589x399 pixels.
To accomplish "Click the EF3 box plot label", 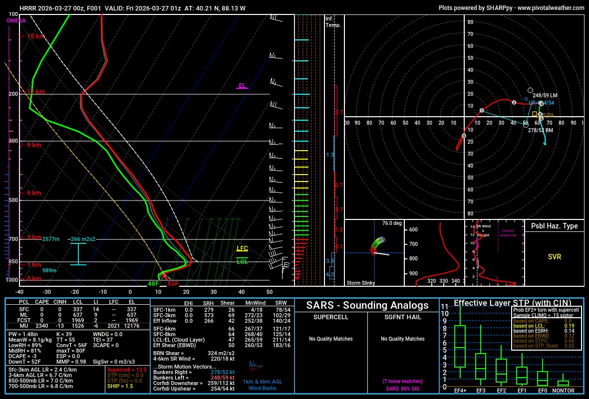I will 481,391.
